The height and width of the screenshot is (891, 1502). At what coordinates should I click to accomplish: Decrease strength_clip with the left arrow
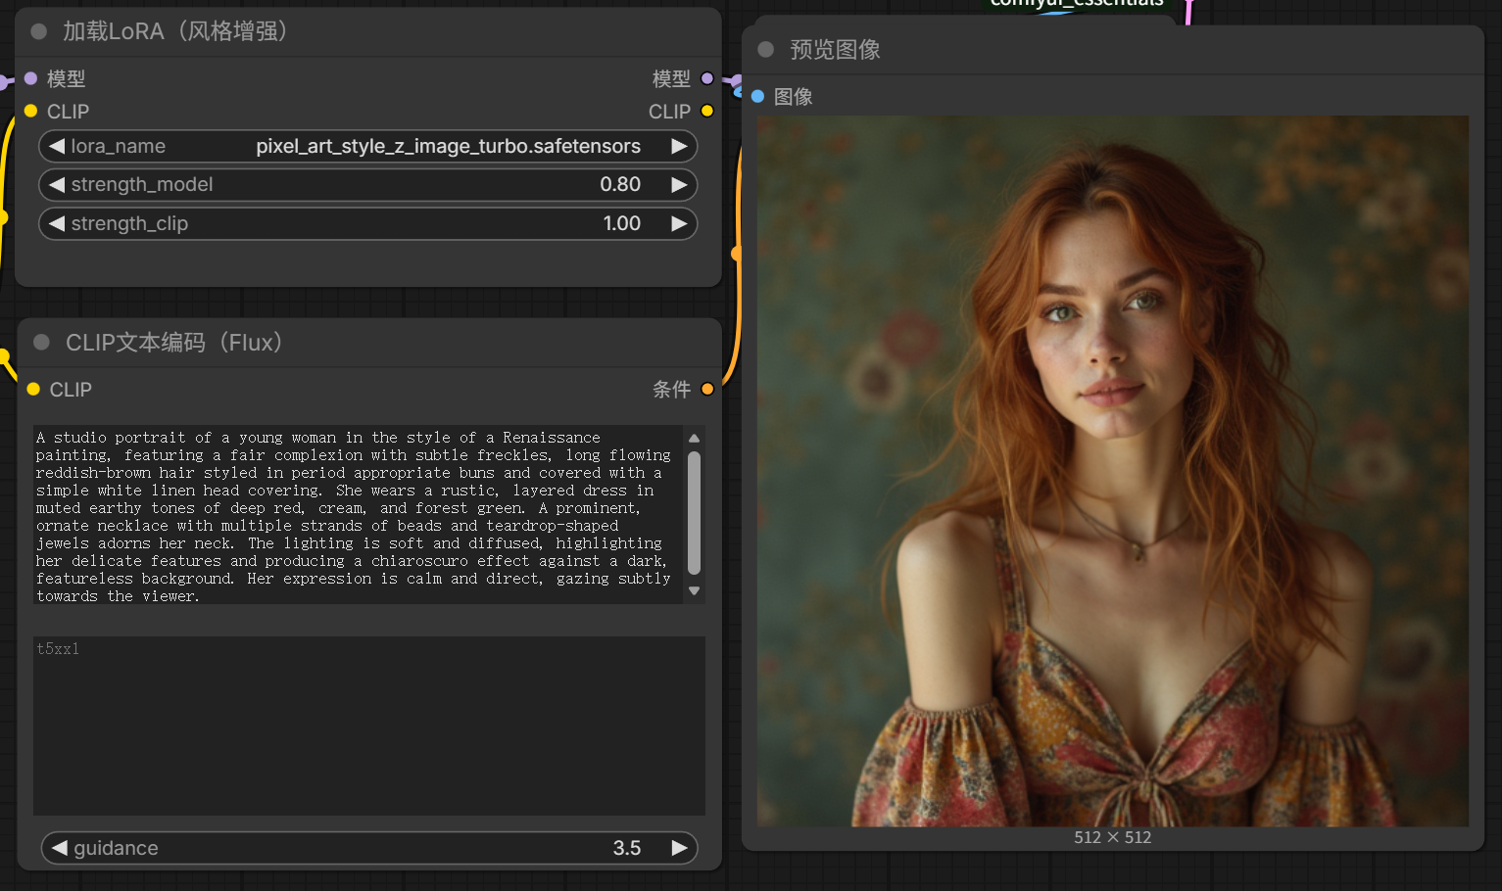(57, 223)
